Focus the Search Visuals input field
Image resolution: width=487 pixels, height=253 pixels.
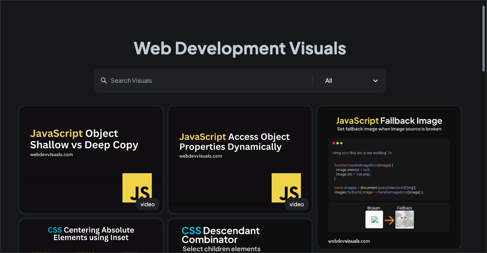(x=209, y=81)
